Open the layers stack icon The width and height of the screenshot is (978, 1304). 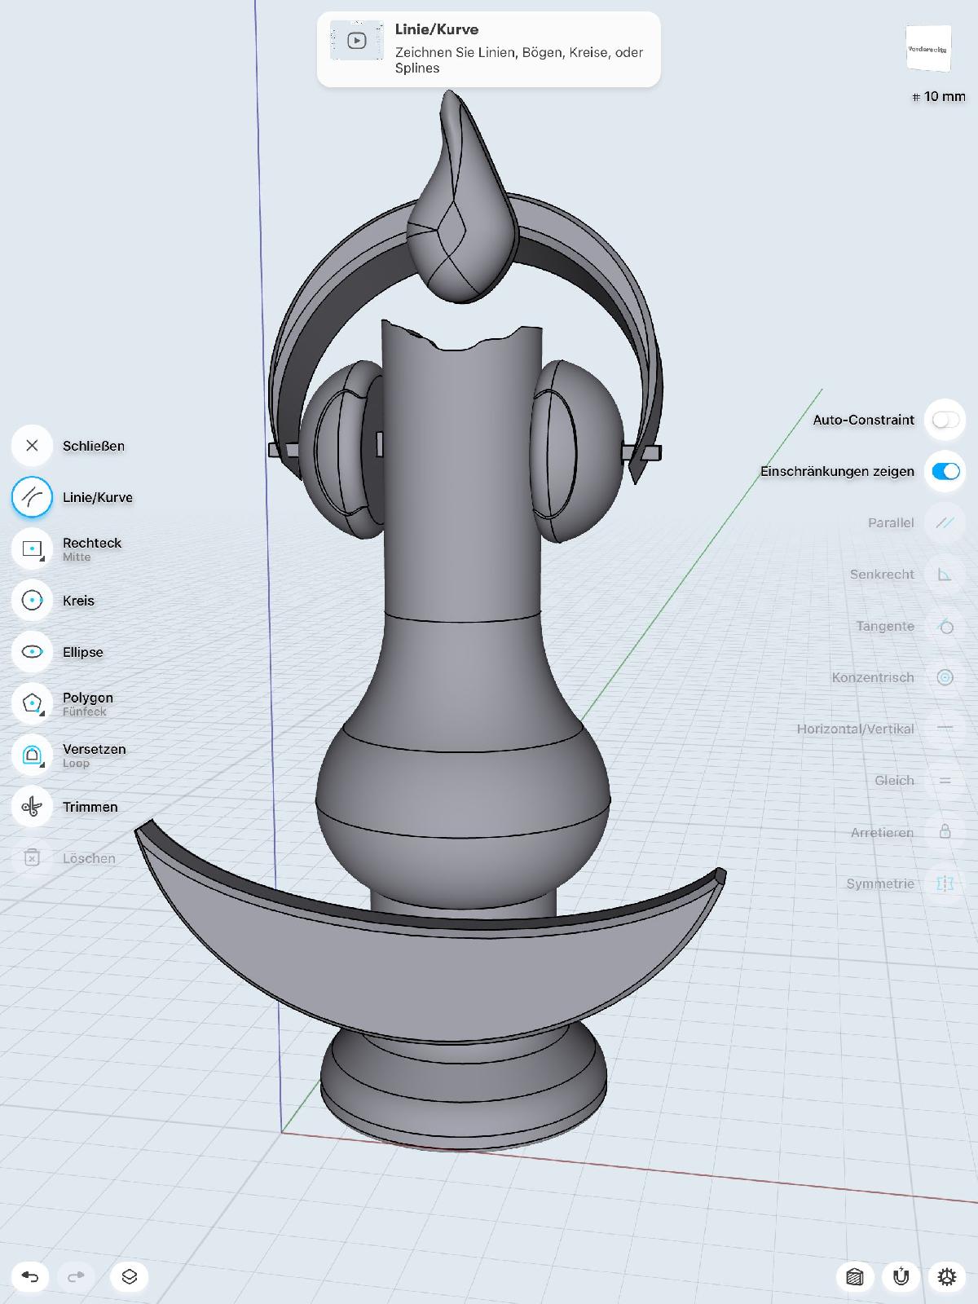(129, 1276)
